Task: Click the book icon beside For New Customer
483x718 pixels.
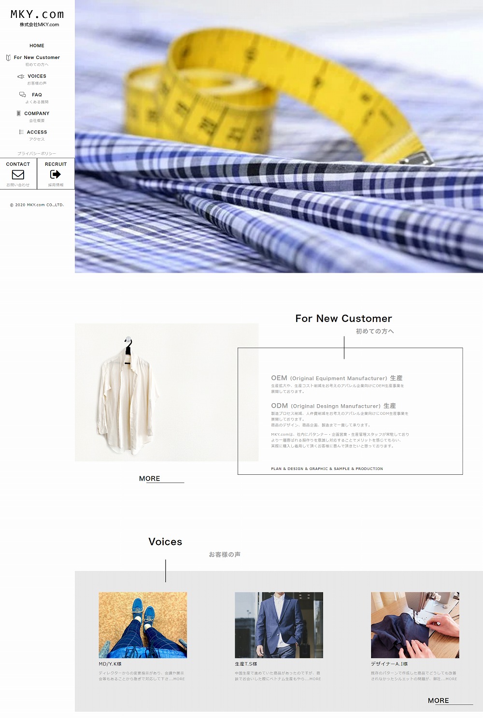Action: point(8,58)
